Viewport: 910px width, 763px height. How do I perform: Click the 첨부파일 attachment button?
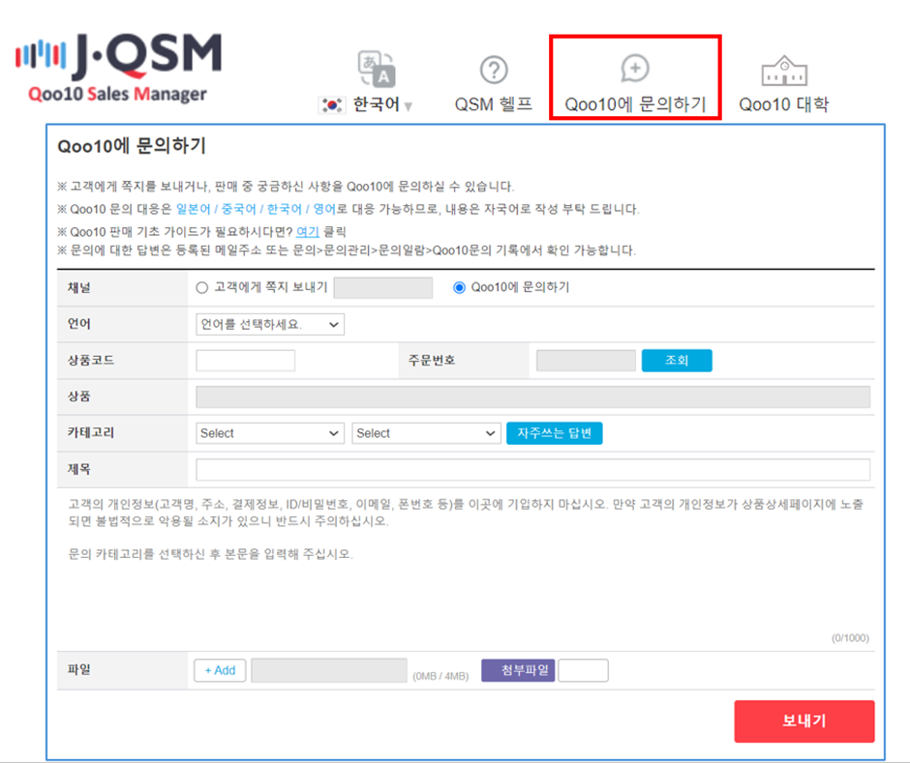518,670
